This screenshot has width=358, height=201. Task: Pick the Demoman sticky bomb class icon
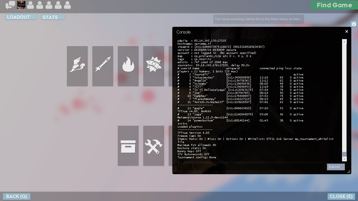154,66
